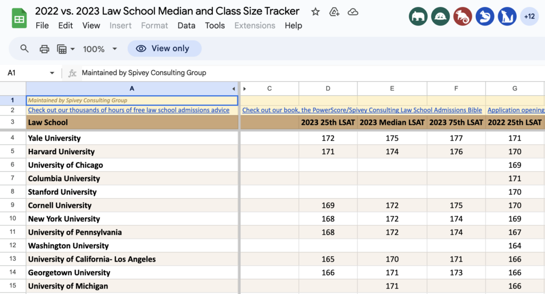Open the Application opening link

[516, 110]
